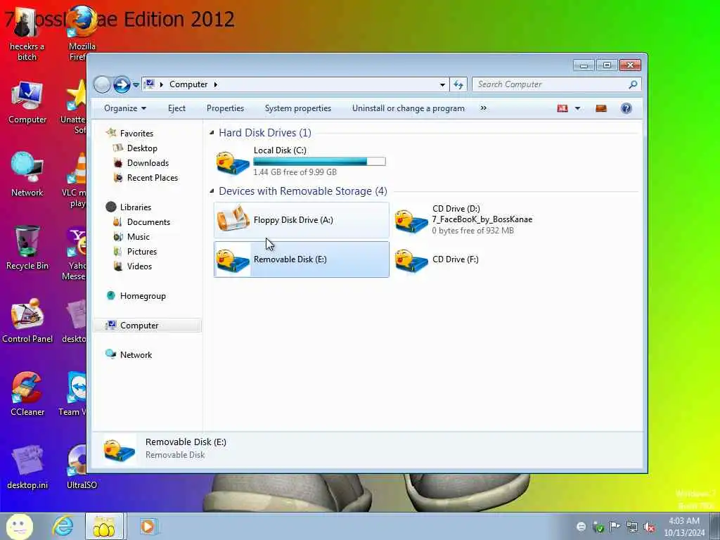
Task: Open Pictures library
Action: [x=141, y=252]
